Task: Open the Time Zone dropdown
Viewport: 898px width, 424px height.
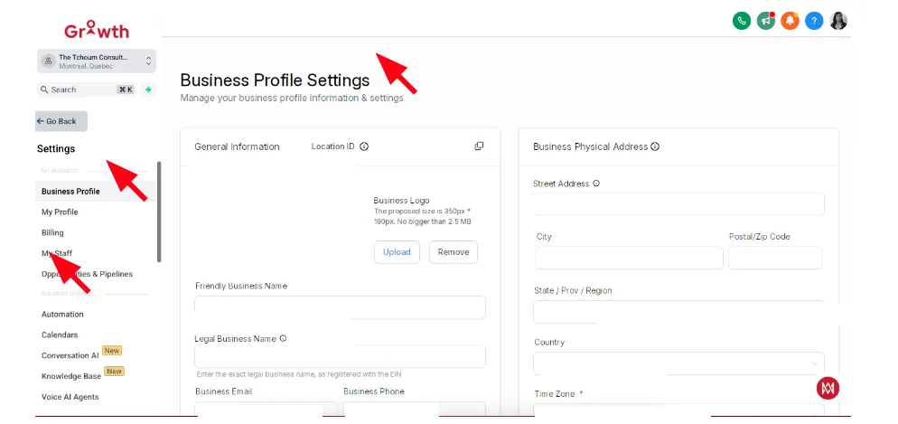Action: 678,411
